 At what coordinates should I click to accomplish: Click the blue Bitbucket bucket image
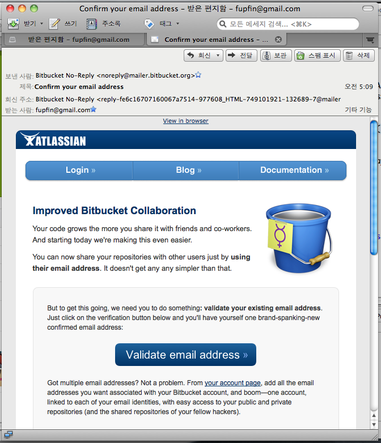(x=299, y=238)
